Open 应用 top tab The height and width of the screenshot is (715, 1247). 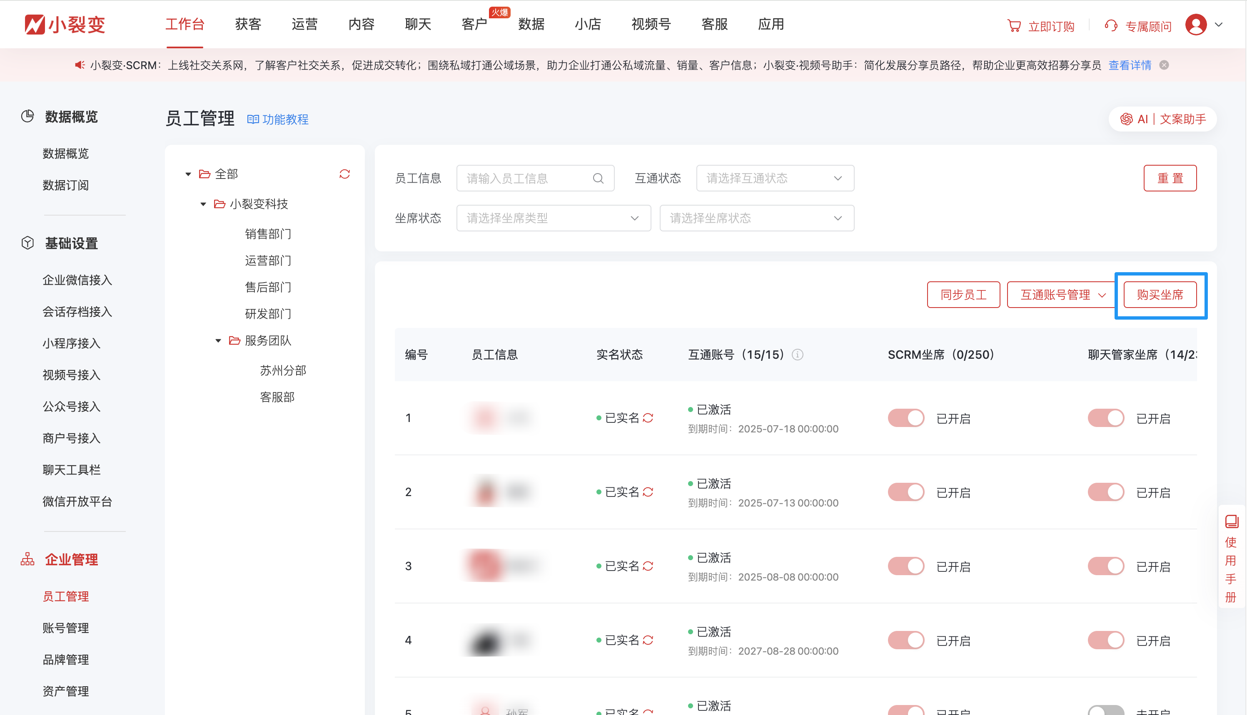coord(771,24)
